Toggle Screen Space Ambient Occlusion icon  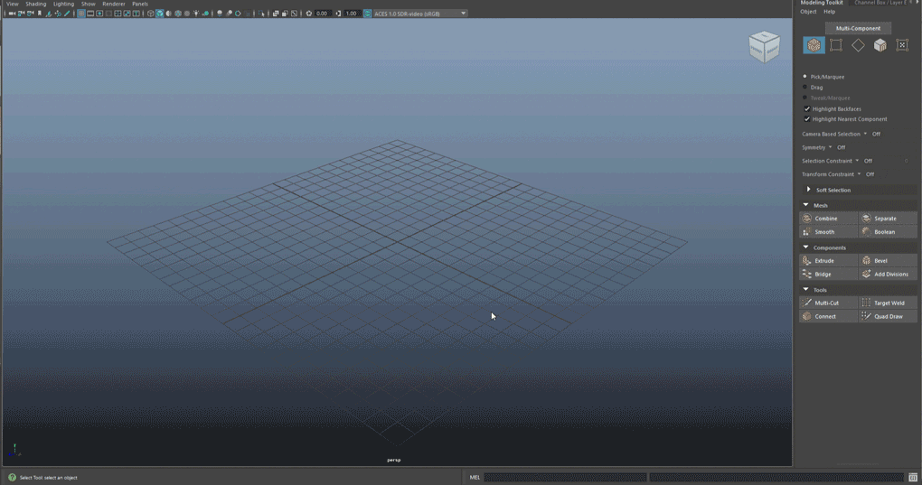tap(221, 14)
